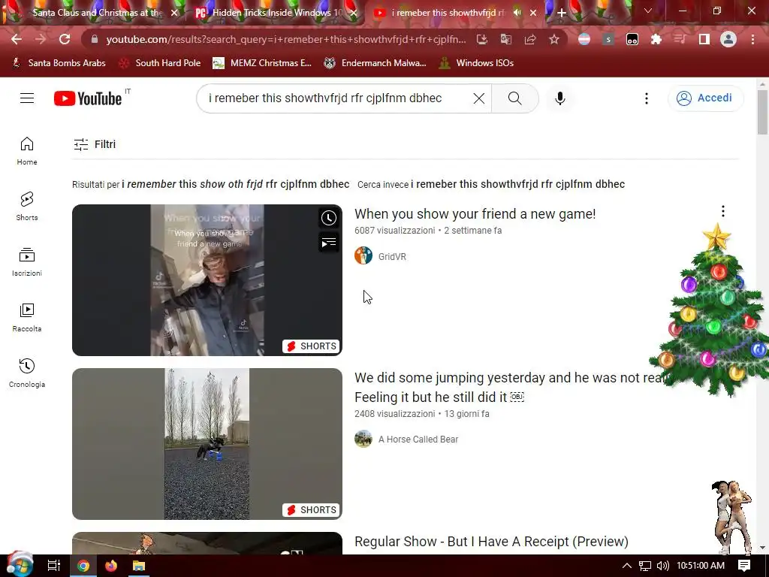This screenshot has height=577, width=769.
Task: Add first video to queue icon
Action: click(x=329, y=243)
